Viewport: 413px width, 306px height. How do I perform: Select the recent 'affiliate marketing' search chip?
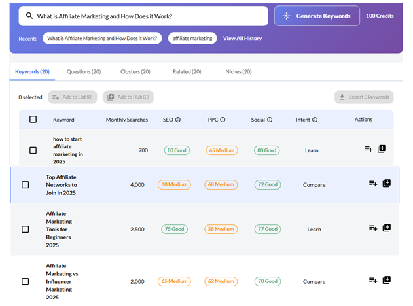click(192, 39)
